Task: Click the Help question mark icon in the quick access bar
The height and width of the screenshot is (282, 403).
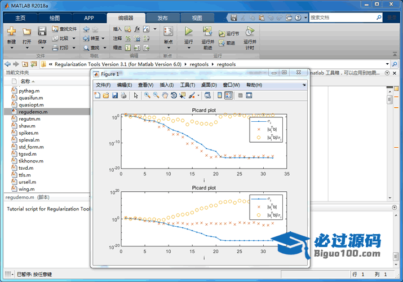Action: click(298, 17)
